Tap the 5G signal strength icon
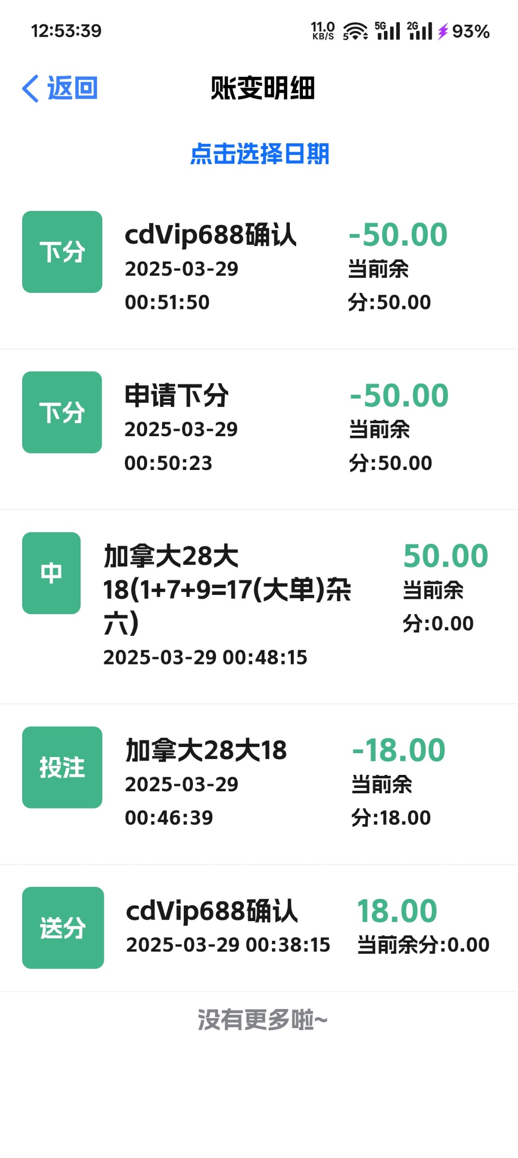518x1158 pixels. 387,31
